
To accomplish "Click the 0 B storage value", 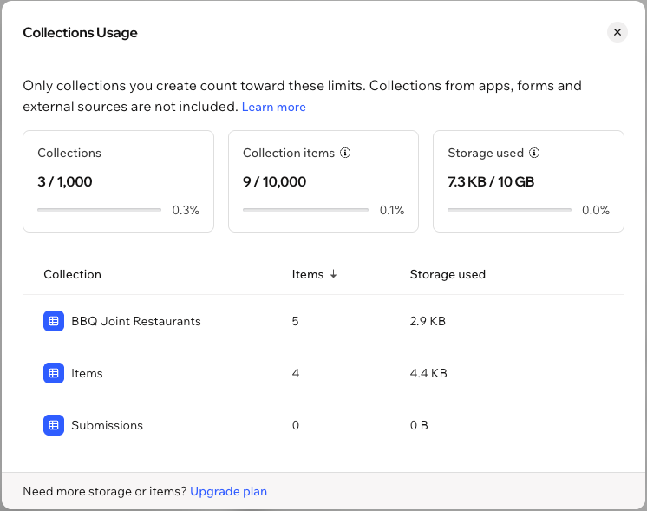I will tap(419, 425).
